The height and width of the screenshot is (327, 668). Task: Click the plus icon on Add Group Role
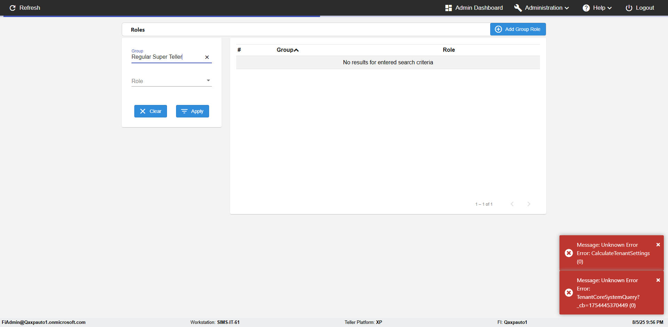[x=499, y=29]
